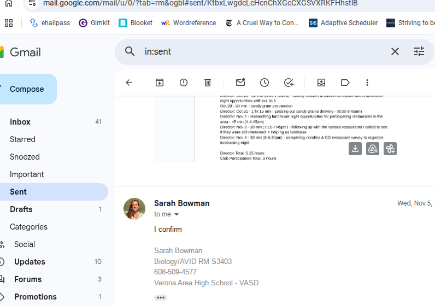Screen dimensions: 435x305
Task: Click the phone number 608-509-4577
Action: pyautogui.click(x=175, y=272)
